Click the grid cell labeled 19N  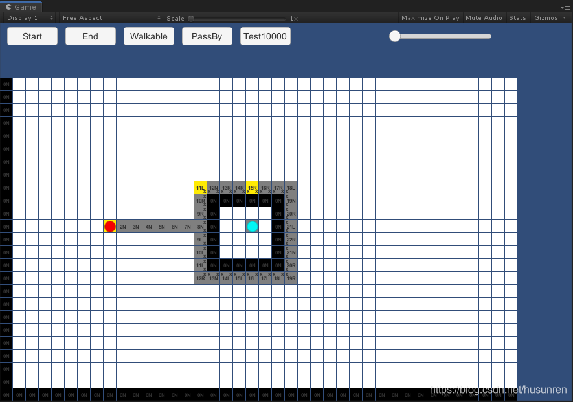coord(291,201)
